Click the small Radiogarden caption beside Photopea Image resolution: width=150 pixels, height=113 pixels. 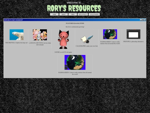(x=110, y=43)
